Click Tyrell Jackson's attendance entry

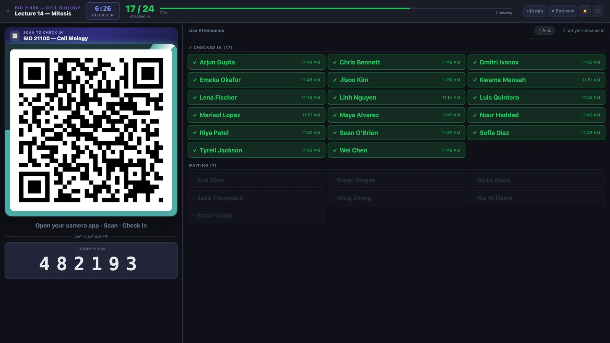(256, 150)
